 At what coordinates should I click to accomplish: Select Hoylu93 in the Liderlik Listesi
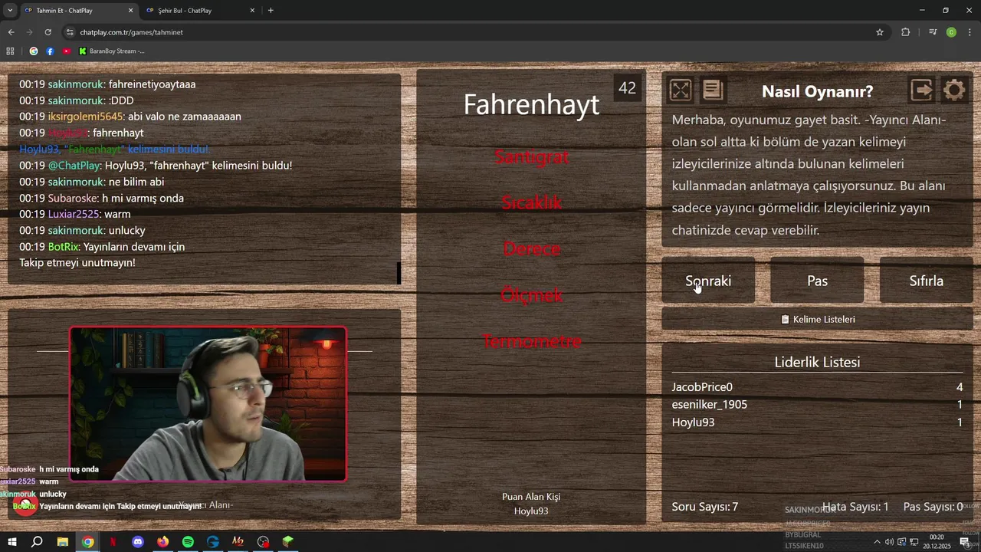[x=817, y=422]
